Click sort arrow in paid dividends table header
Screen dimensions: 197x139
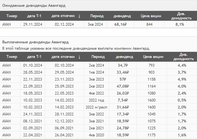[79, 57]
